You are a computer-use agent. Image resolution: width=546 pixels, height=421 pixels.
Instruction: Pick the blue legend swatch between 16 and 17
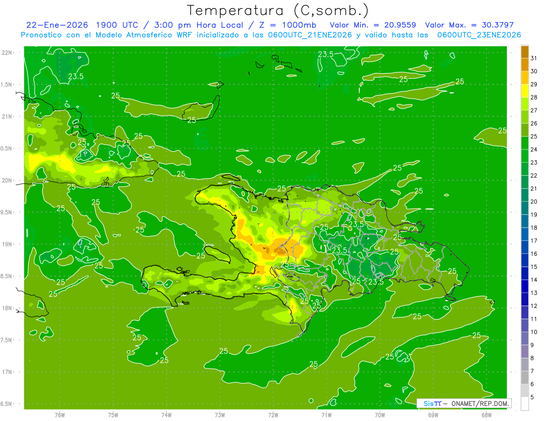(x=525, y=247)
